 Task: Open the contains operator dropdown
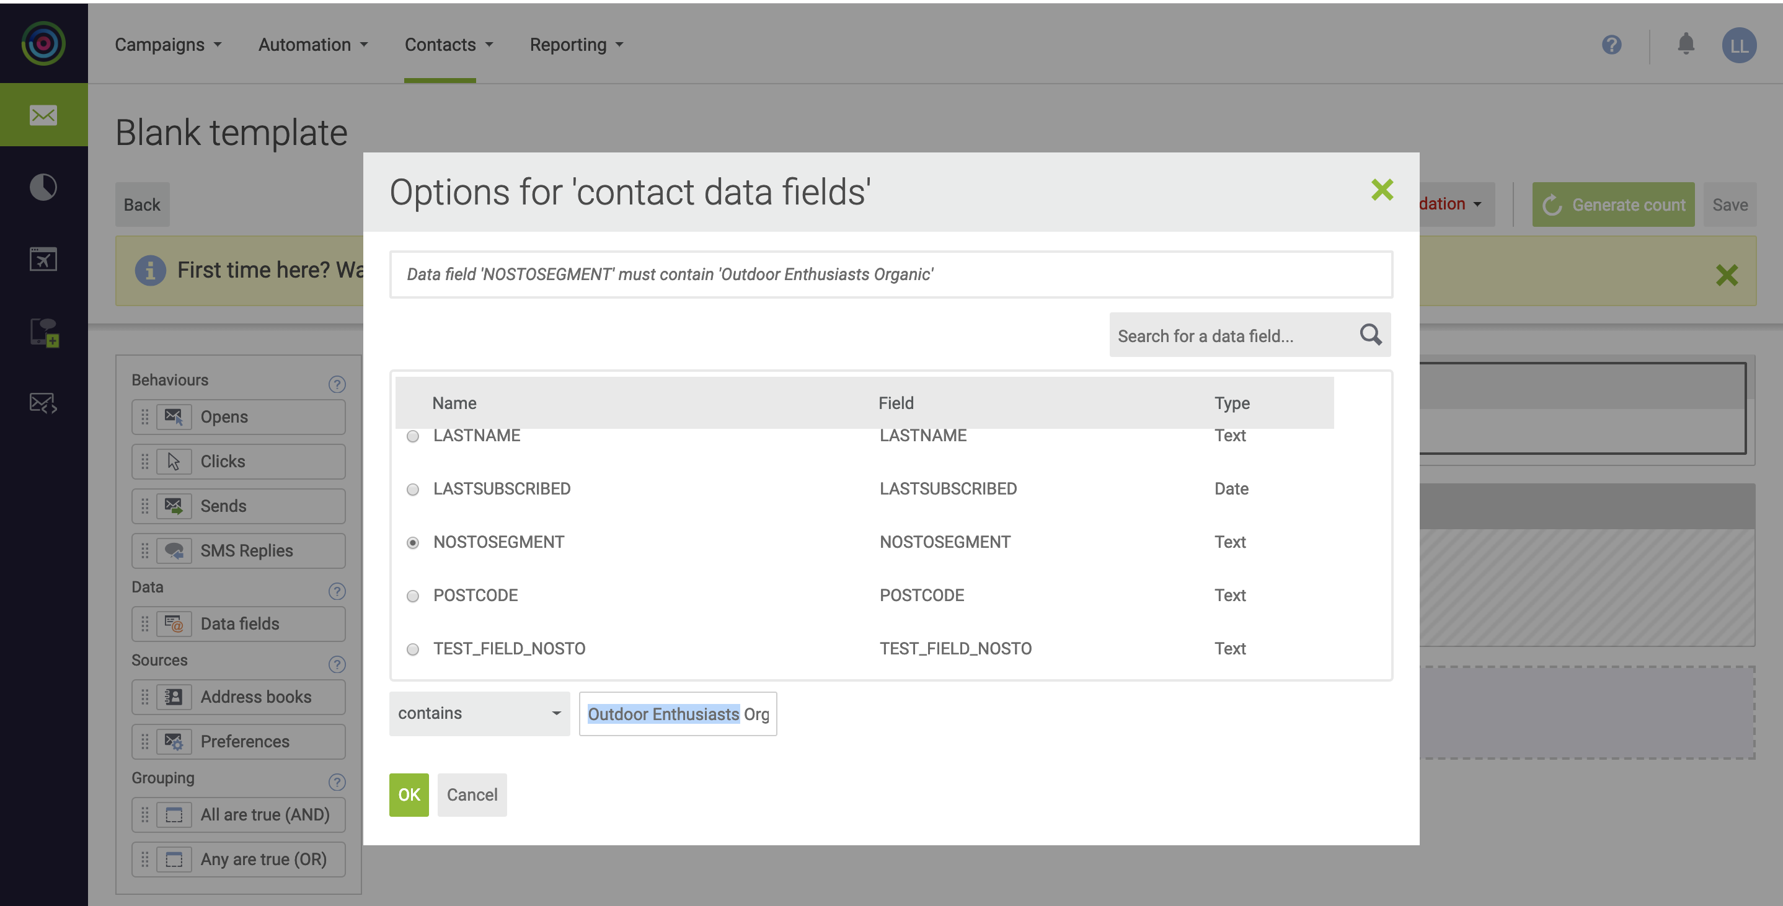479,714
